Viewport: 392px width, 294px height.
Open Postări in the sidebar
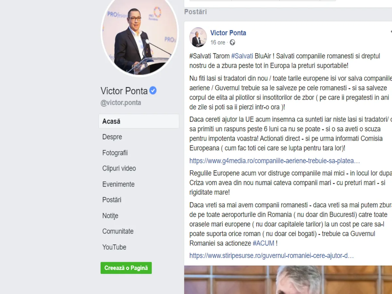112,200
